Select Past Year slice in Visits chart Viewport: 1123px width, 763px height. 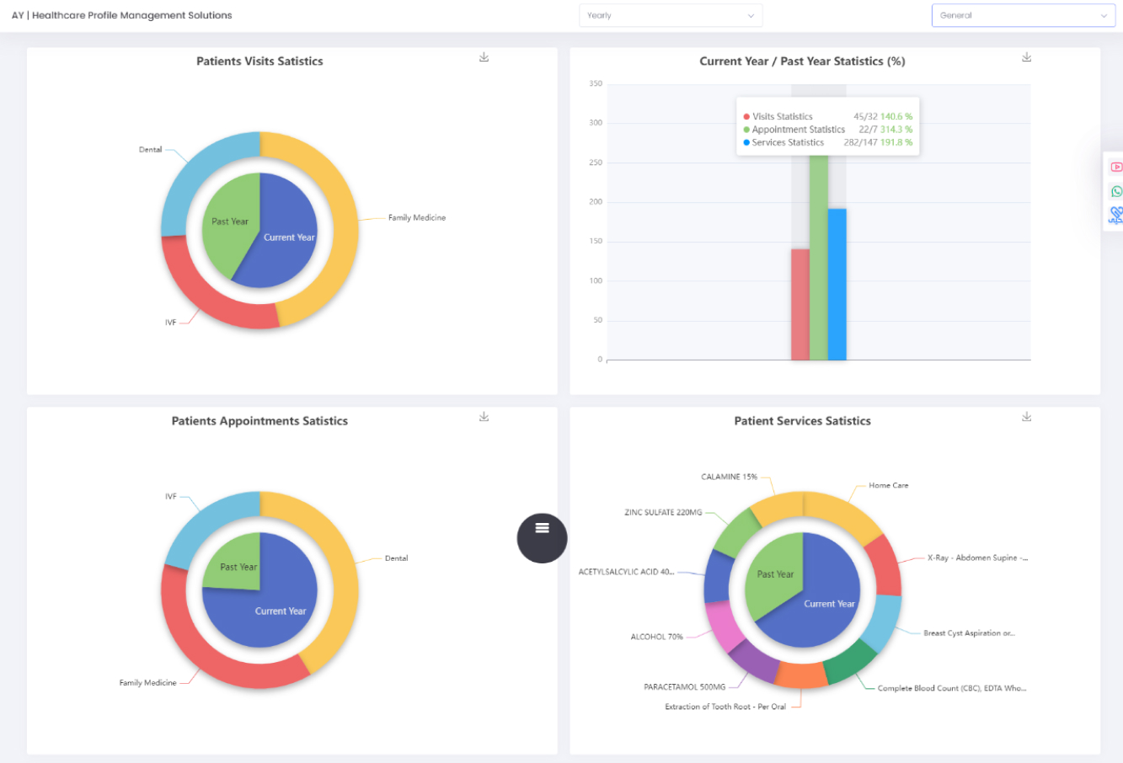(227, 223)
